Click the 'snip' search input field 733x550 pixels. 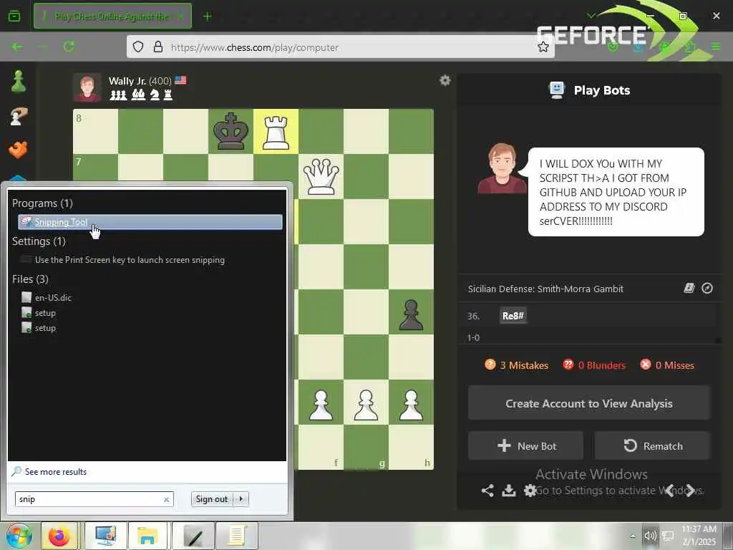(89, 499)
